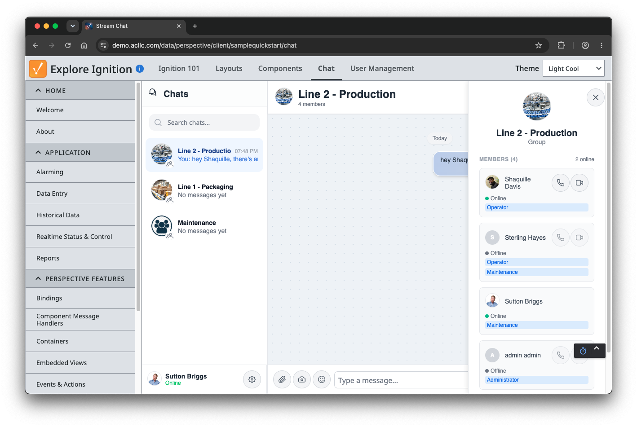Open Embedded Views in the sidebar
Viewport: 637px width, 427px height.
(80, 363)
